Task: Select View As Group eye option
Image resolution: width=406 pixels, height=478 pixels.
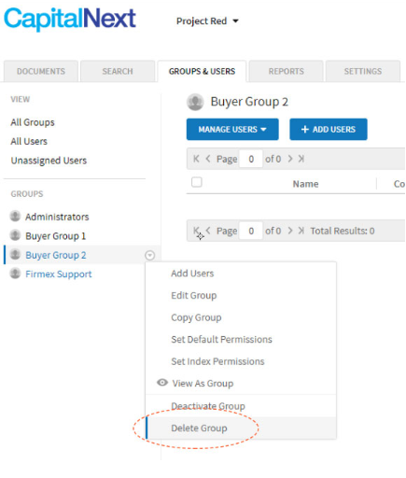Action: pyautogui.click(x=203, y=384)
